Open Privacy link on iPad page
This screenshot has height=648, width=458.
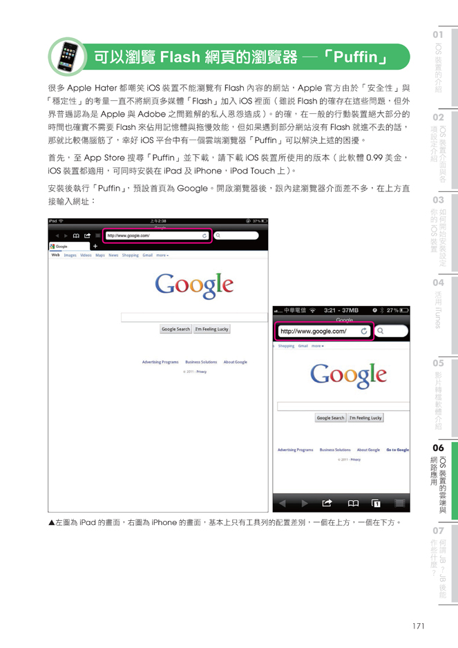click(201, 372)
